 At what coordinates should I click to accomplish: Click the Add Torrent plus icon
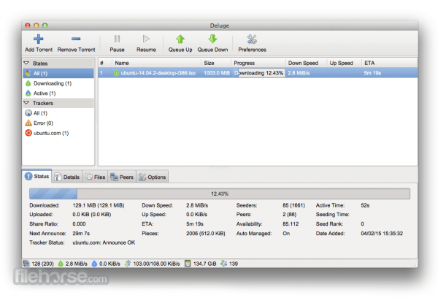click(x=38, y=39)
